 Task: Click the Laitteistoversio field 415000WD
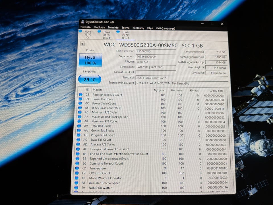point(156,52)
